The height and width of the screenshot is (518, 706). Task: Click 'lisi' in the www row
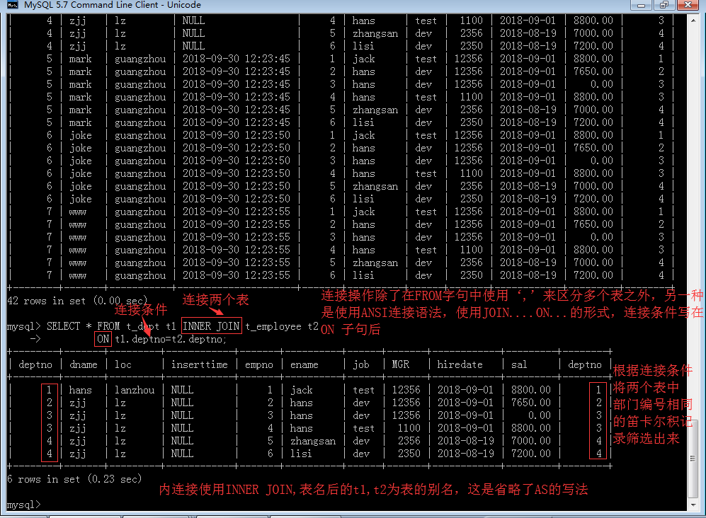pyautogui.click(x=363, y=275)
